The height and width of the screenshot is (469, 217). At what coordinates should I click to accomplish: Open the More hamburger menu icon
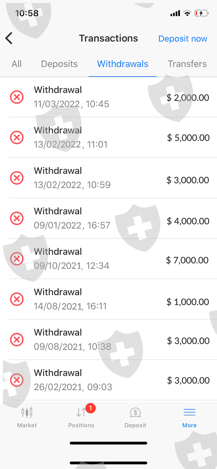coord(189,412)
